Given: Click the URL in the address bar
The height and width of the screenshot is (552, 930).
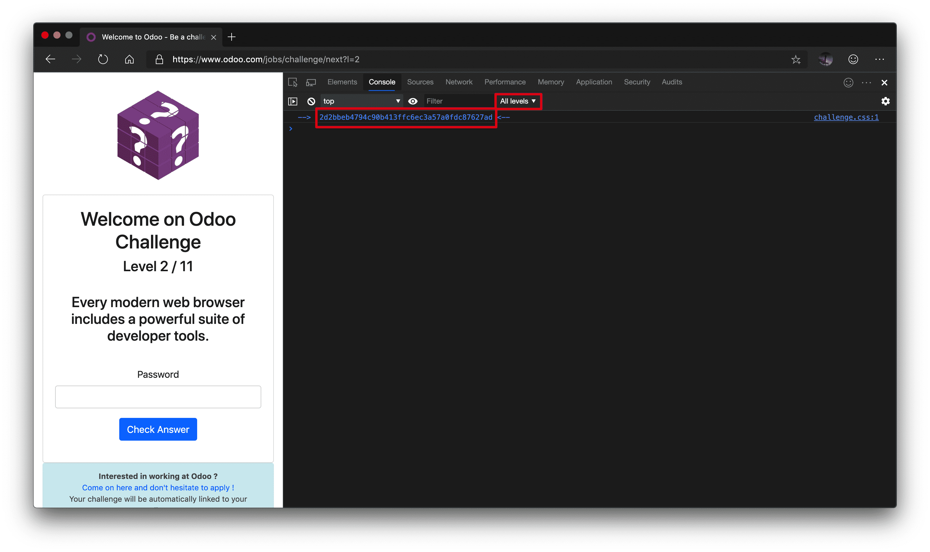Looking at the screenshot, I should (x=266, y=59).
